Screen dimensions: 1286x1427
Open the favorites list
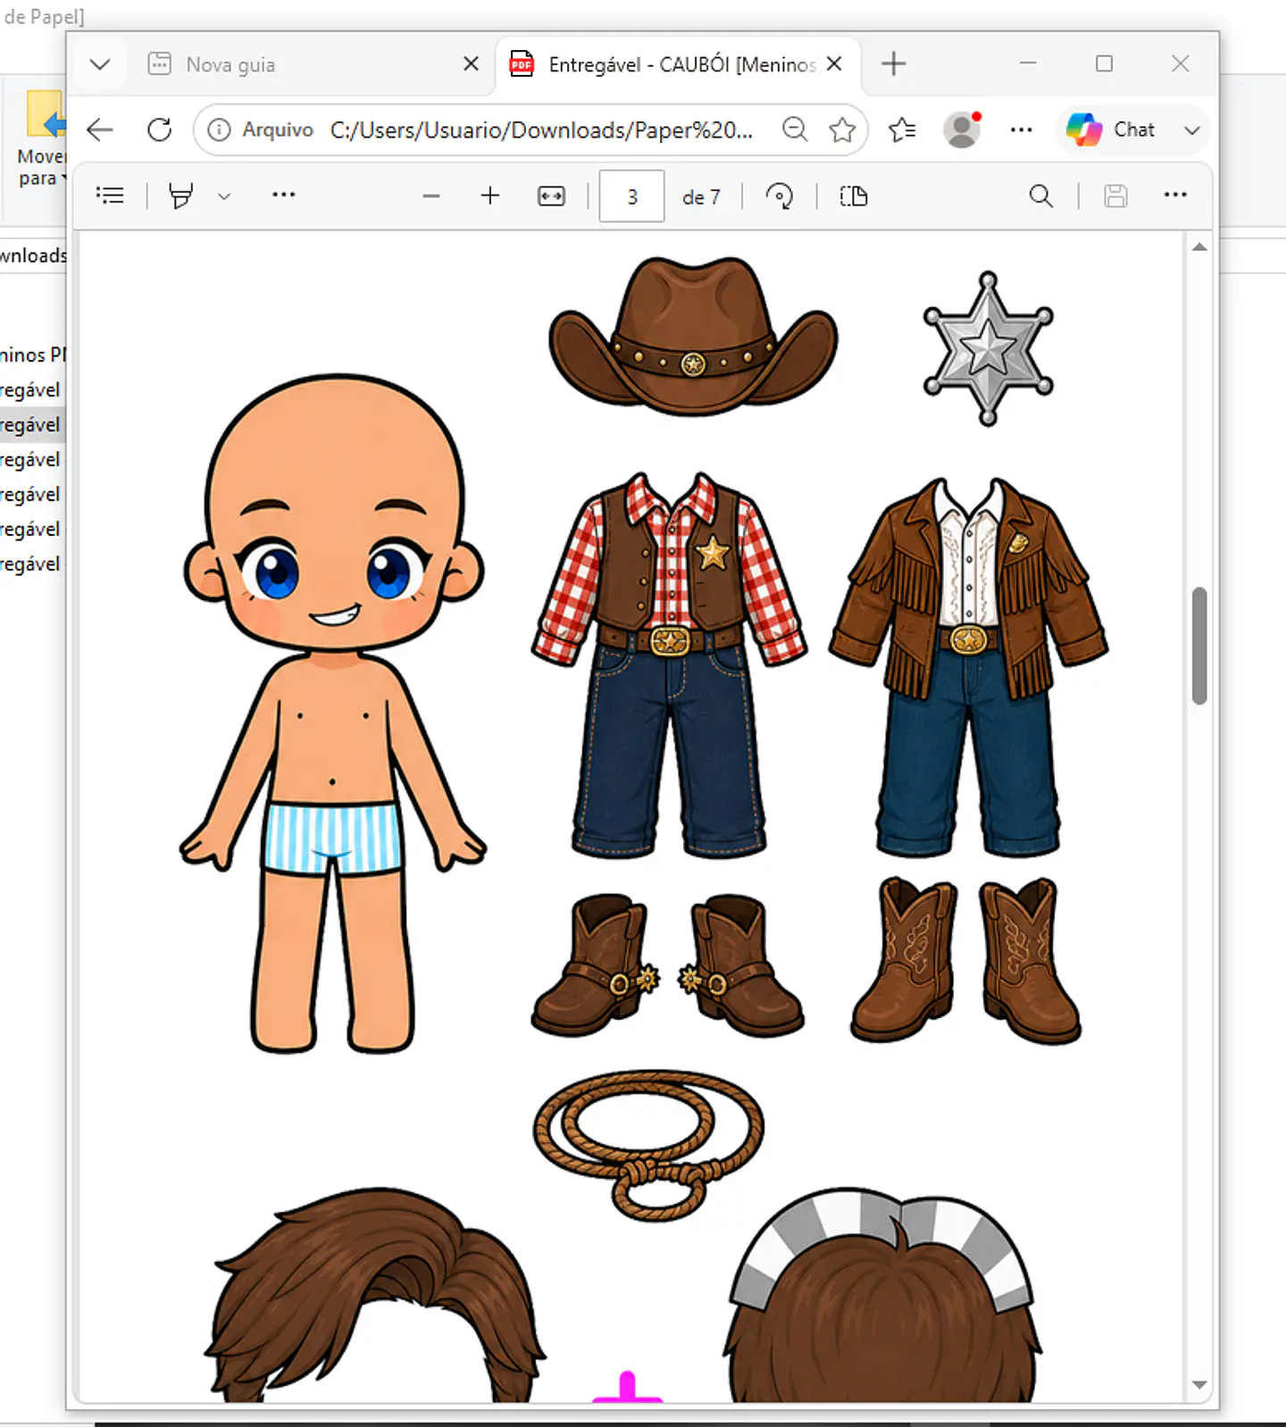(x=902, y=130)
